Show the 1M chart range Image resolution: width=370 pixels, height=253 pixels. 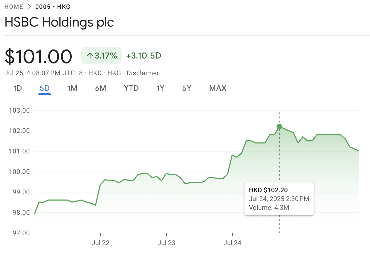coord(72,88)
